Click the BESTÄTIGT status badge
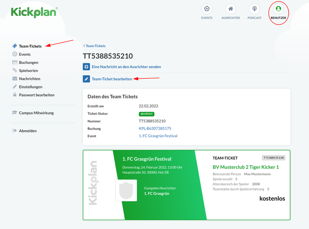Image resolution: width=309 pixels, height=229 pixels. (147, 114)
